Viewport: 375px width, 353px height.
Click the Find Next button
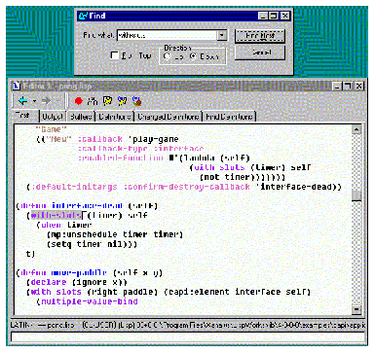(x=260, y=36)
